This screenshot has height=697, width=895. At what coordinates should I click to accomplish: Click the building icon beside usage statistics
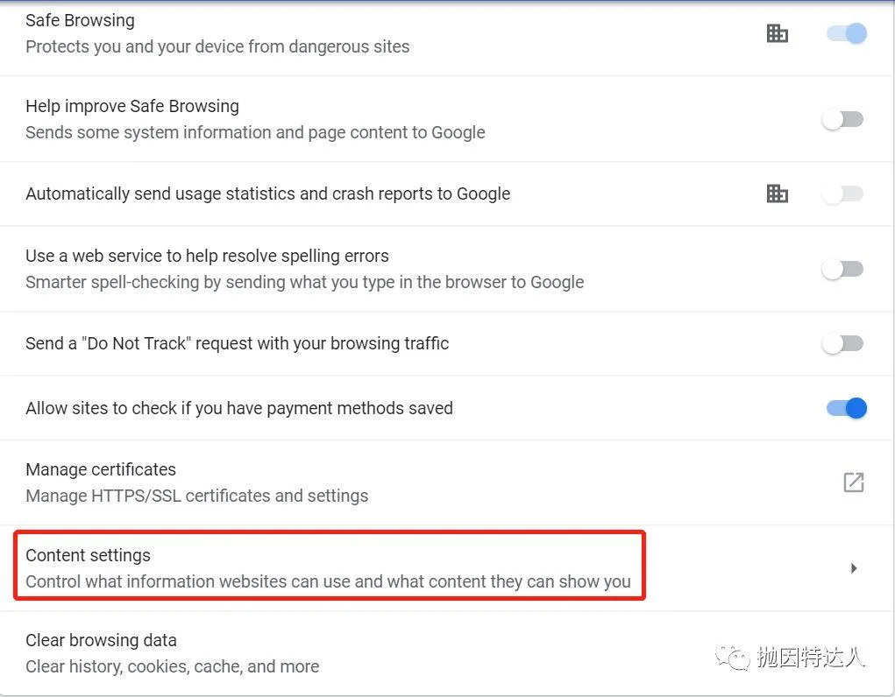[777, 194]
